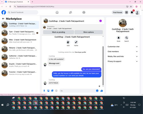Open the Friends icon in top navigation
This screenshot has height=114, width=143.
click(70, 12)
